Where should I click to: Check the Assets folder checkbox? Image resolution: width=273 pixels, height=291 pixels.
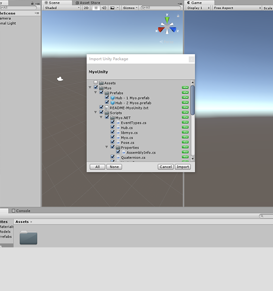pyautogui.click(x=95, y=82)
